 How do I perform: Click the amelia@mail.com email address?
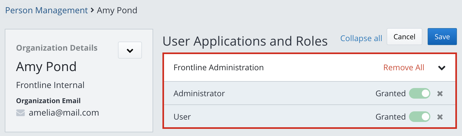point(64,113)
